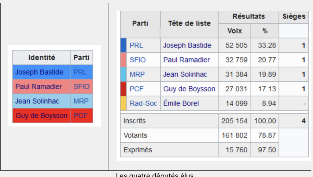
Task: Click the blue PRL color swatch
Action: tap(123, 45)
